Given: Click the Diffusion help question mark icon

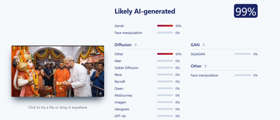Looking at the screenshot, I should point(136,45).
